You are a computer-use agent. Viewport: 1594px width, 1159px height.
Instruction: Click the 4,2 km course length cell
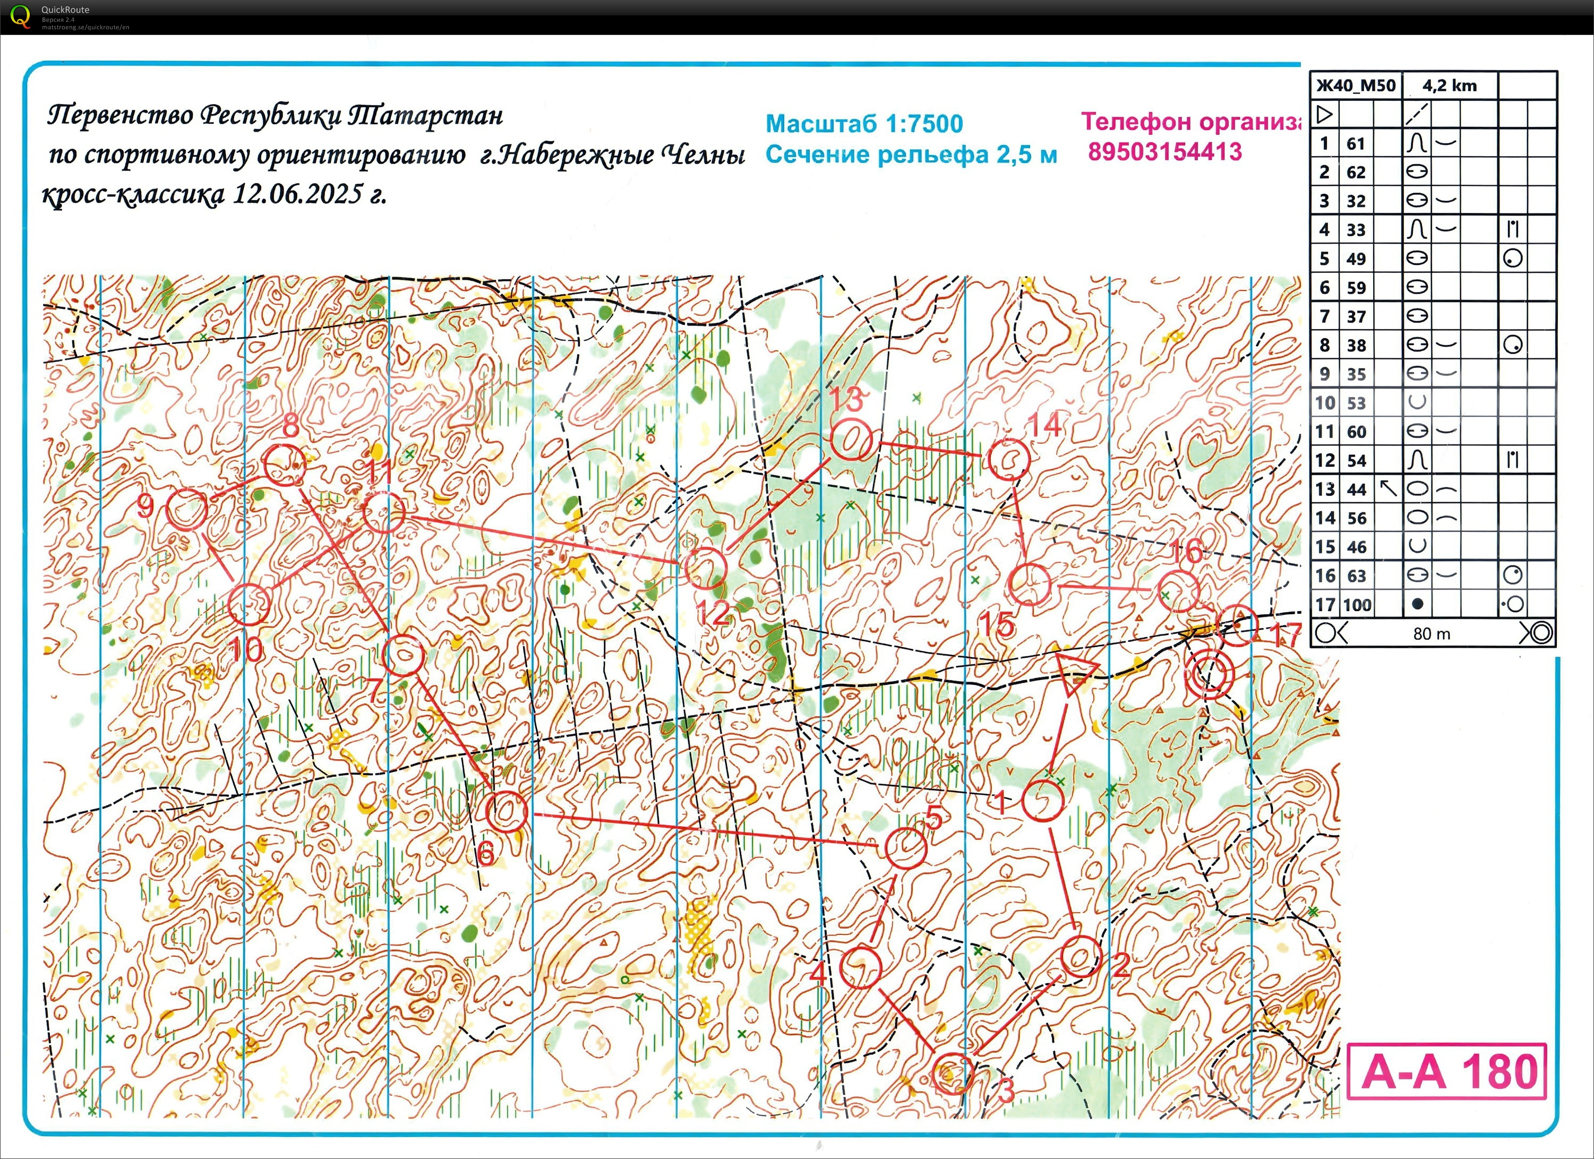1450,86
